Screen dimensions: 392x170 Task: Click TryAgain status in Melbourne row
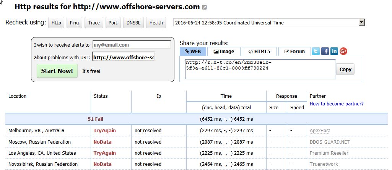(x=104, y=131)
